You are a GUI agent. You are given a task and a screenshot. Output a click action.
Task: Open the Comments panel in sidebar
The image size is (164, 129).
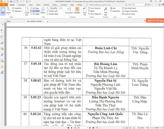pyautogui.click(x=2, y=49)
